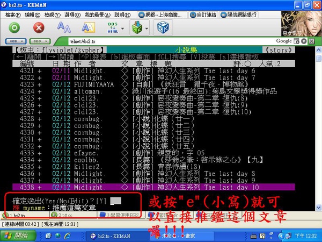
Task: Click the KKMAN title bar icon
Action: [x=4, y=4]
